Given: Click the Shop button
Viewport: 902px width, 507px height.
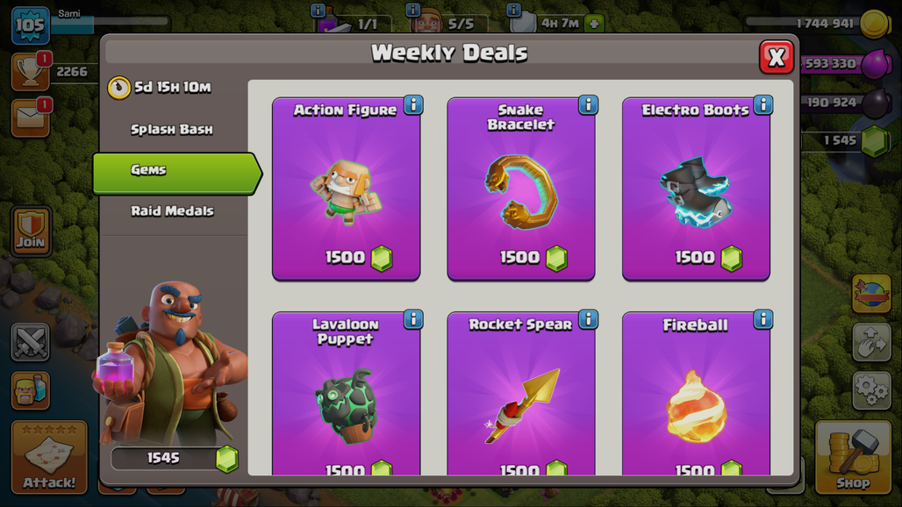Looking at the screenshot, I should point(853,458).
